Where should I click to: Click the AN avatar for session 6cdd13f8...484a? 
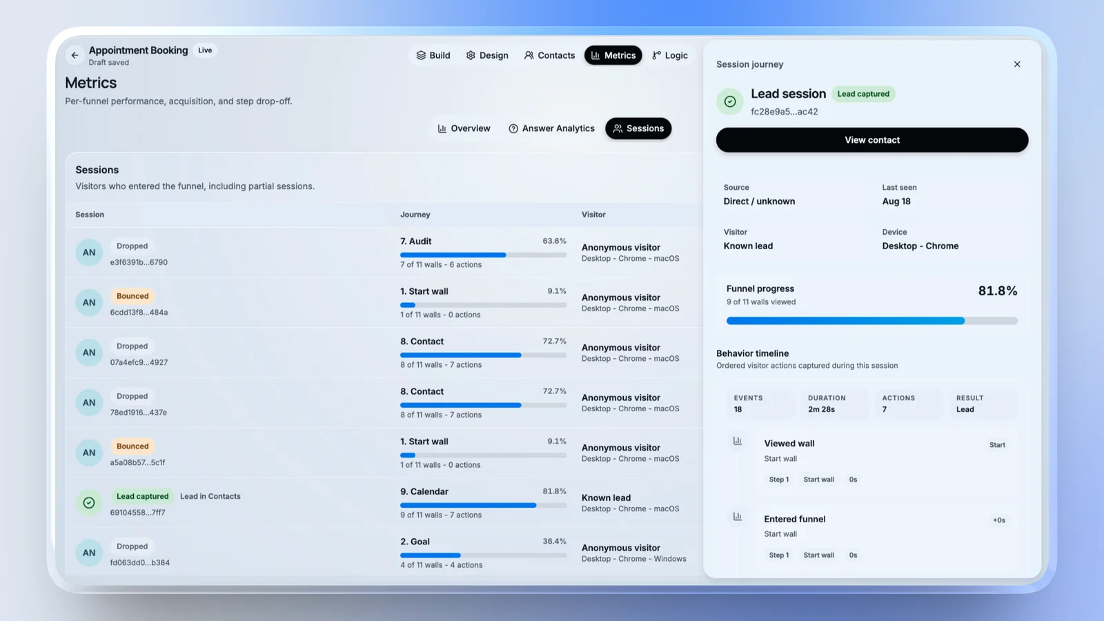coord(89,302)
